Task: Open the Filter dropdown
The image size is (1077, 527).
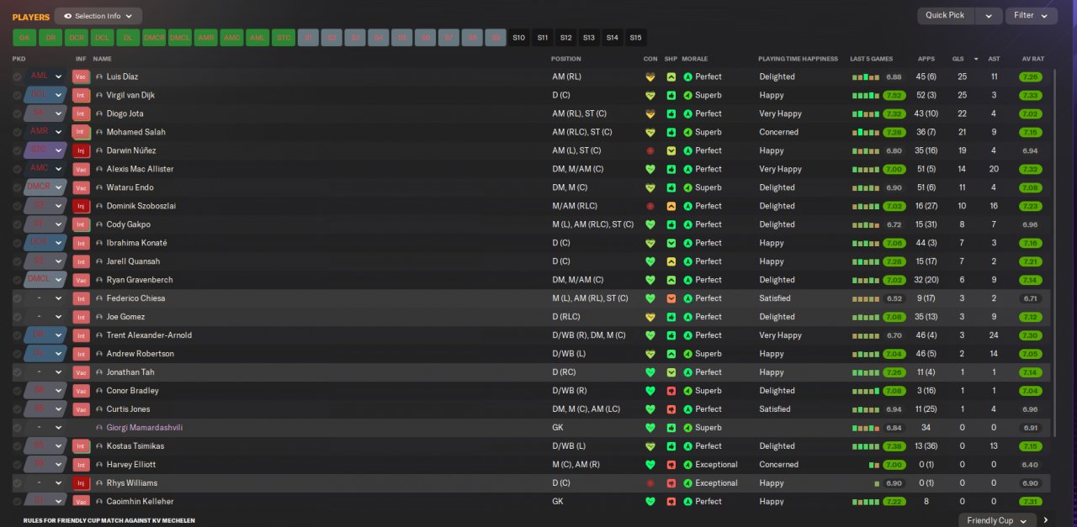Action: [1032, 15]
